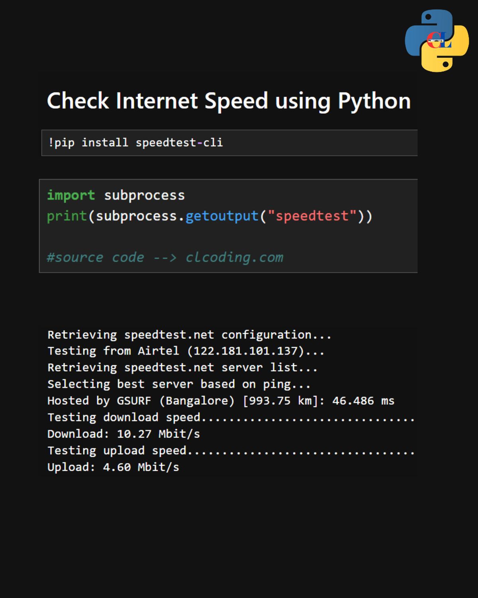This screenshot has width=478, height=598.
Task: Click 'Retrieving speedtest.net server list...' line
Action: click(182, 368)
